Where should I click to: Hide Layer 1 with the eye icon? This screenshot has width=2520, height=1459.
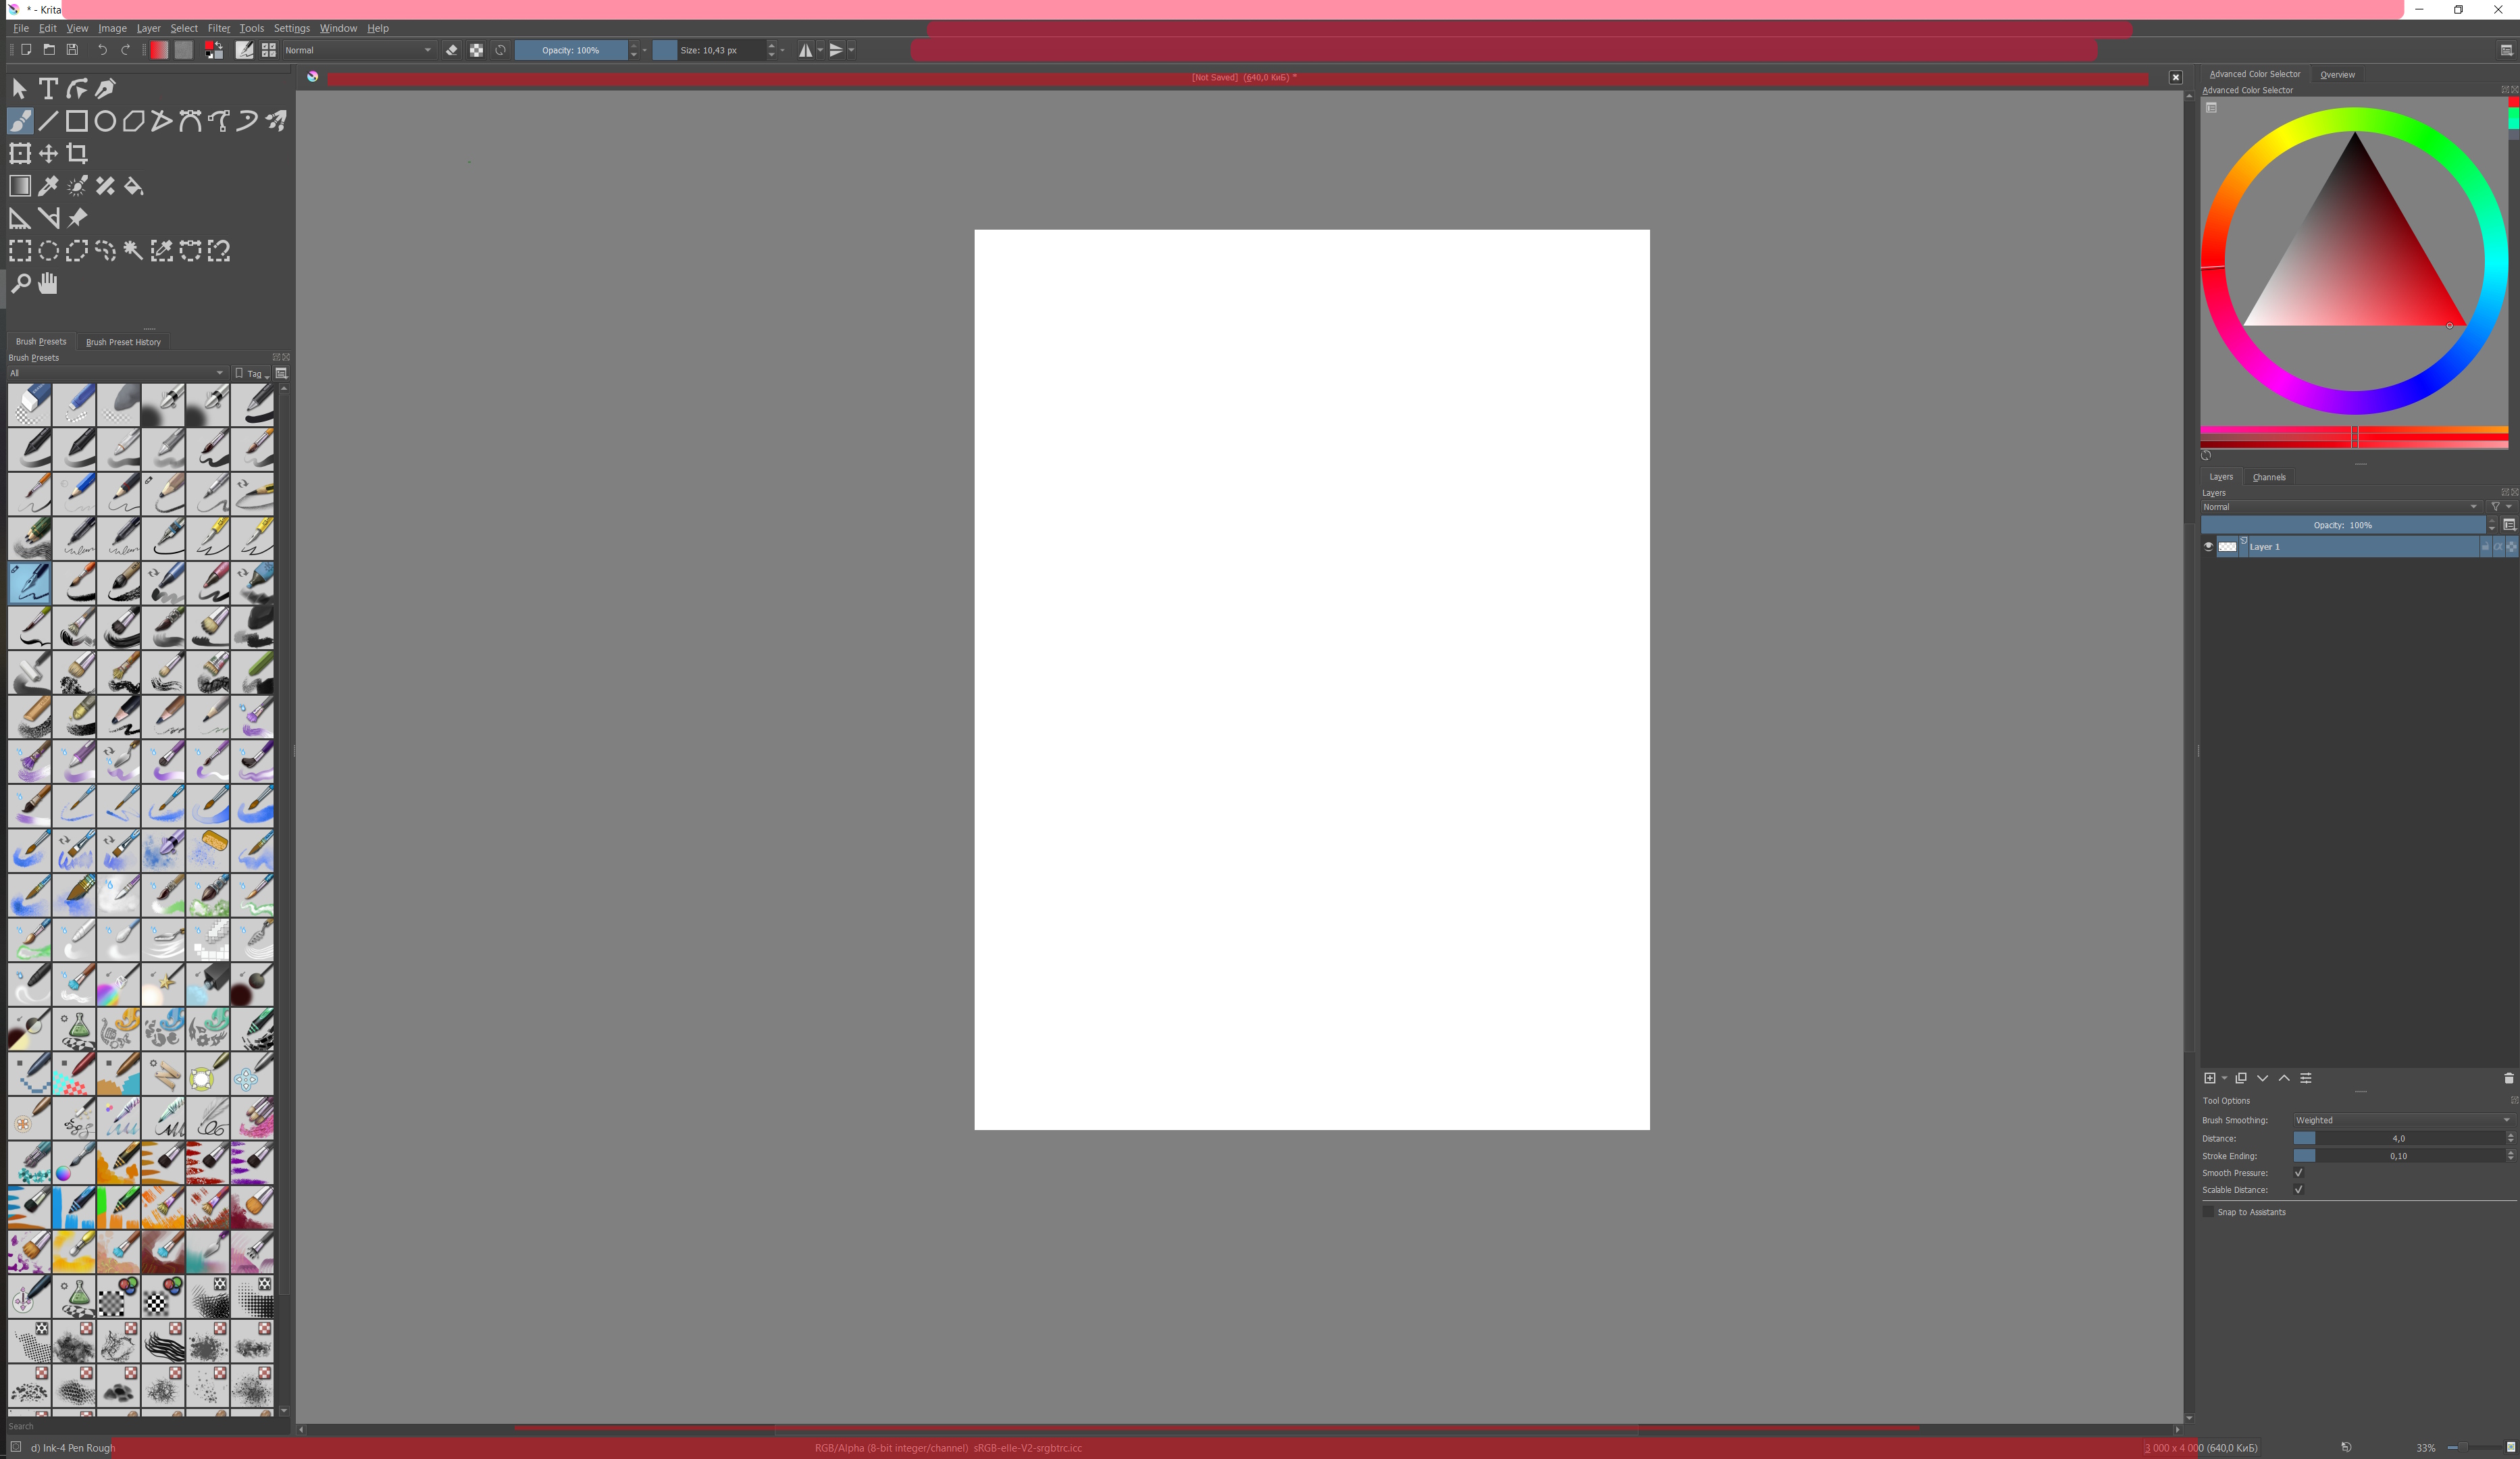point(2208,546)
